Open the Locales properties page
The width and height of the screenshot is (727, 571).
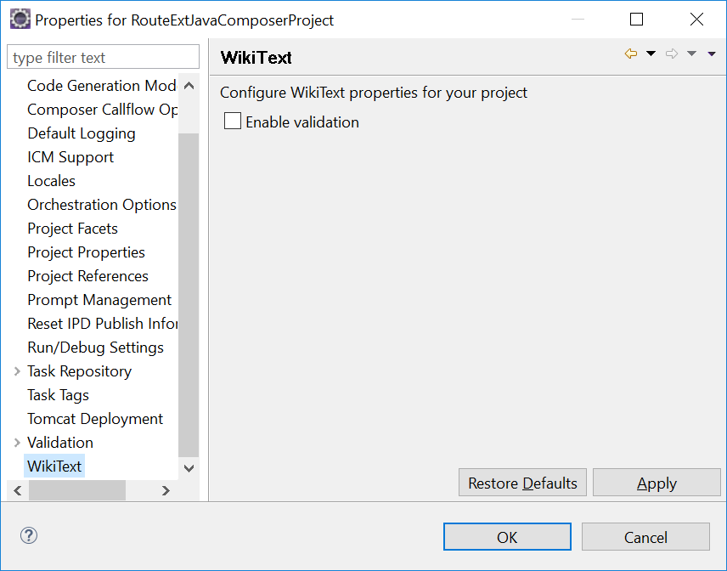52,181
